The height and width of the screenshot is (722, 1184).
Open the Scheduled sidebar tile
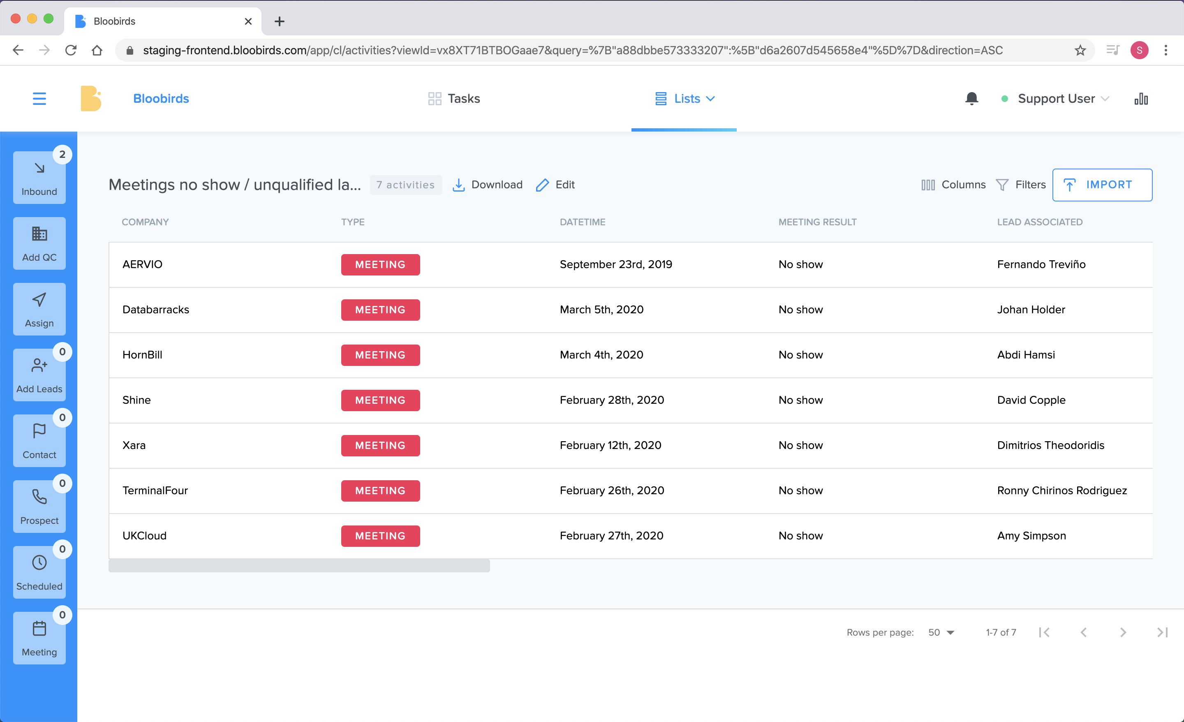click(x=39, y=572)
